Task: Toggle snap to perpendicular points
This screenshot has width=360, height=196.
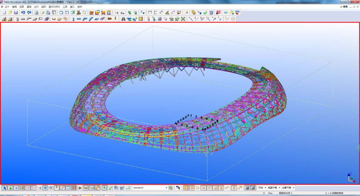Action: [215, 188]
